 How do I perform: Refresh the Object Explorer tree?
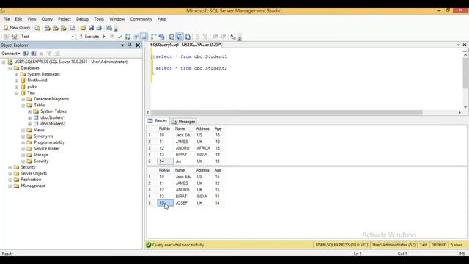click(x=57, y=54)
